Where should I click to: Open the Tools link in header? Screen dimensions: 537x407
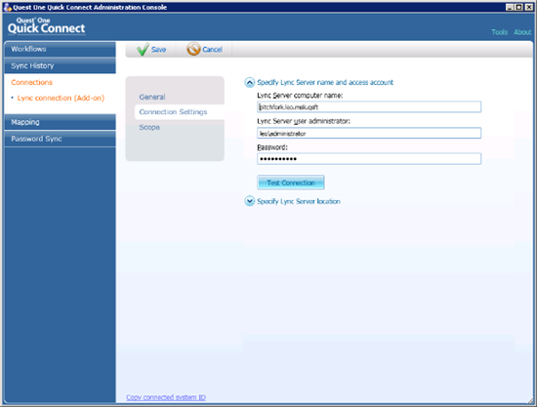click(x=499, y=32)
